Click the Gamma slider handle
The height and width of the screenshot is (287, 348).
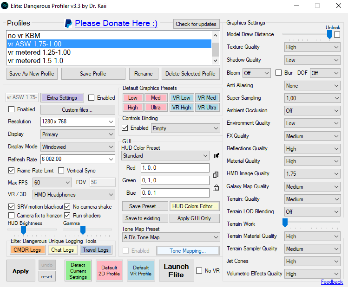[x=83, y=230]
